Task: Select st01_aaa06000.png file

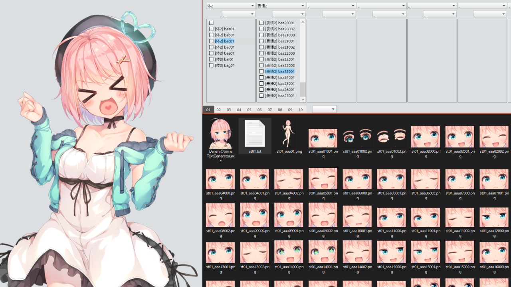Action: tap(357, 179)
